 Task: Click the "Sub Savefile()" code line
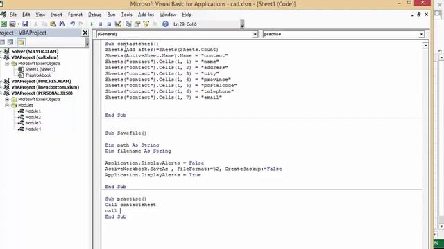click(x=126, y=133)
